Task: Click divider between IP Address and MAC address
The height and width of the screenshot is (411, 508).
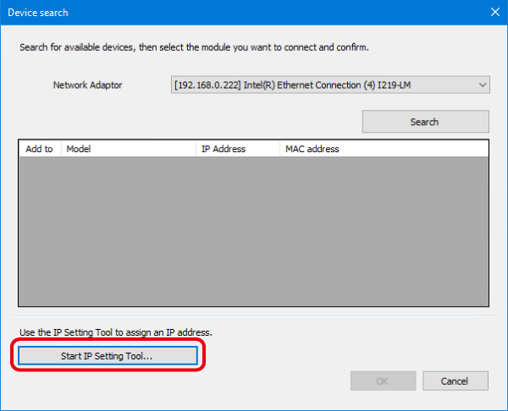Action: coord(280,149)
